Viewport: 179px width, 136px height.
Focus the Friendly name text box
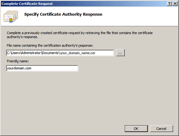pos(42,68)
